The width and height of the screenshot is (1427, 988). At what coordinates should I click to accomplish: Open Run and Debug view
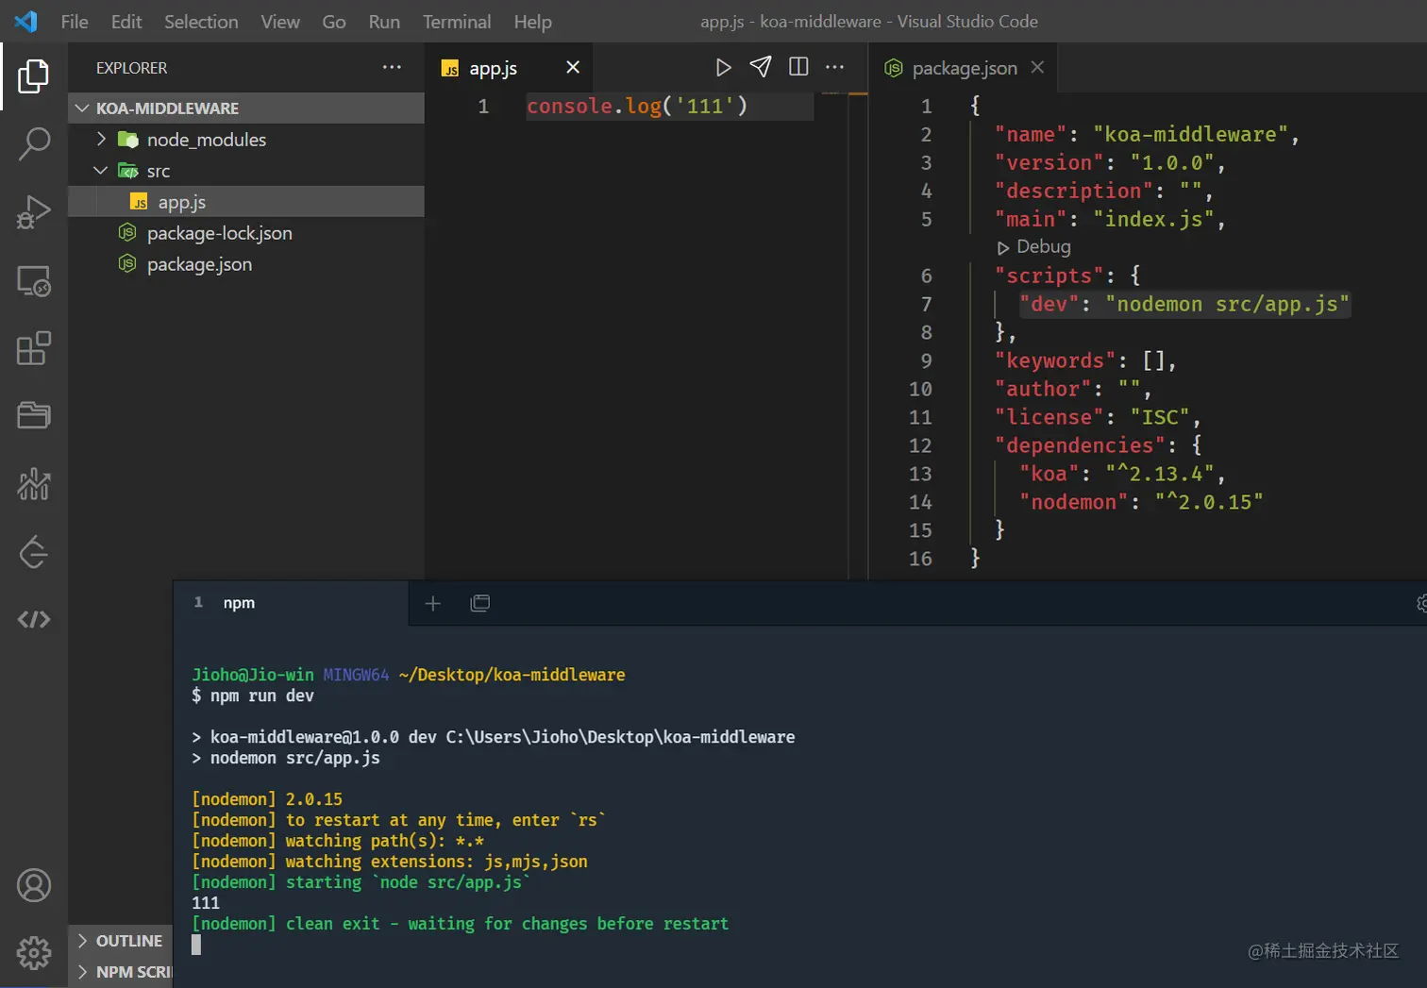tap(34, 212)
